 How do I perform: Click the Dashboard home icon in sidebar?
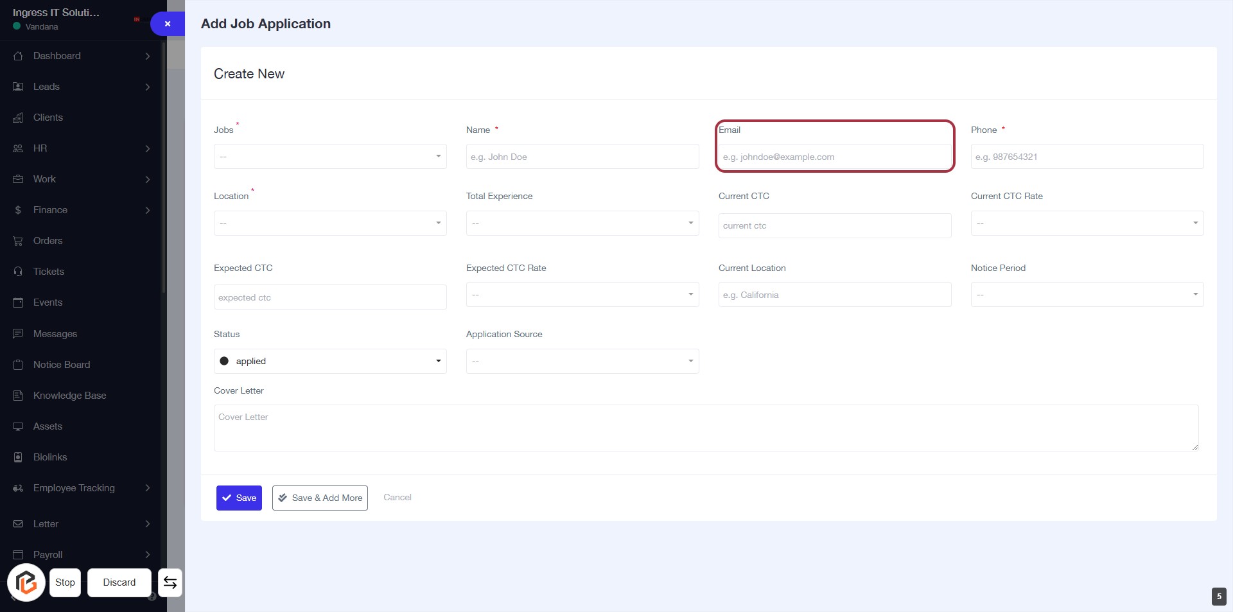click(x=18, y=56)
